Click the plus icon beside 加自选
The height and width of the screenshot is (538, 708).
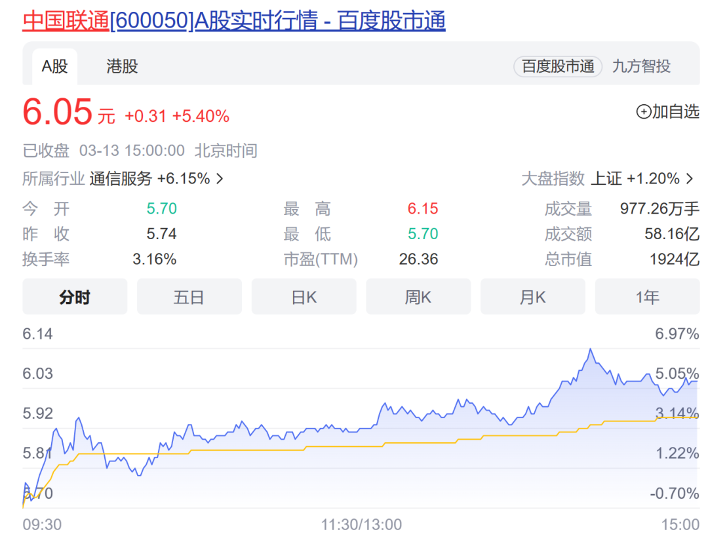(644, 111)
